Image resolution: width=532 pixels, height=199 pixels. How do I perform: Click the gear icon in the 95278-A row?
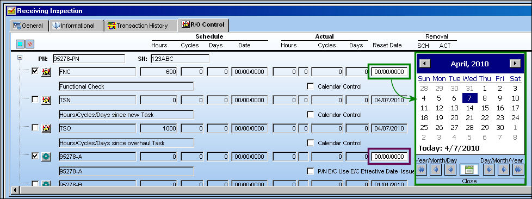pyautogui.click(x=46, y=157)
